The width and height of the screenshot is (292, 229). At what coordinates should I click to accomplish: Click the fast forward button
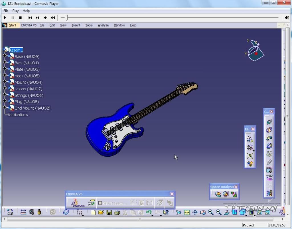pyautogui.click(x=45, y=18)
